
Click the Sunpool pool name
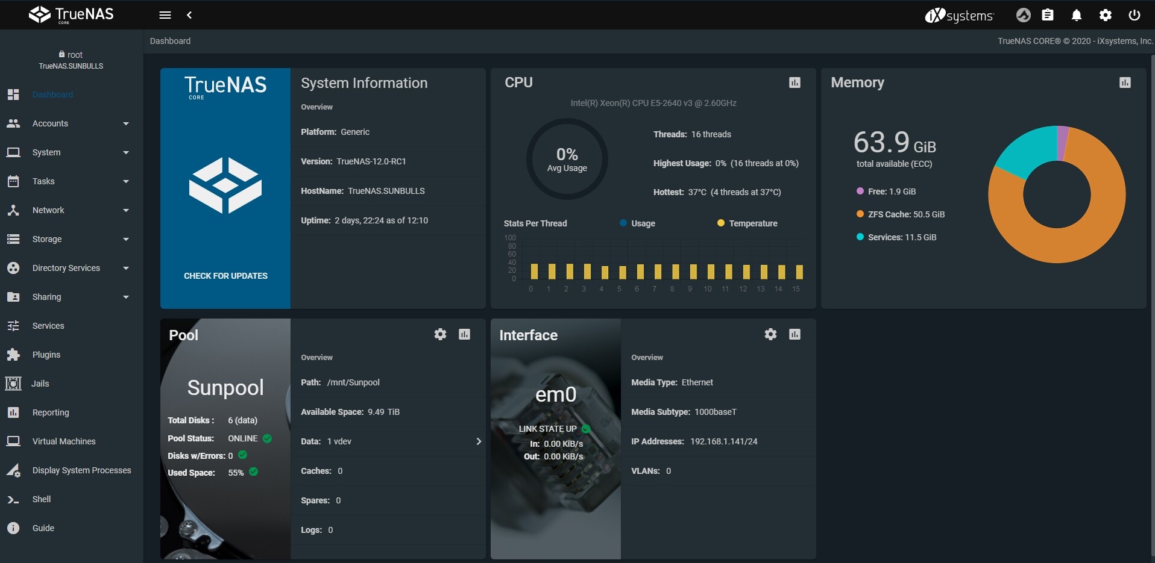point(225,388)
